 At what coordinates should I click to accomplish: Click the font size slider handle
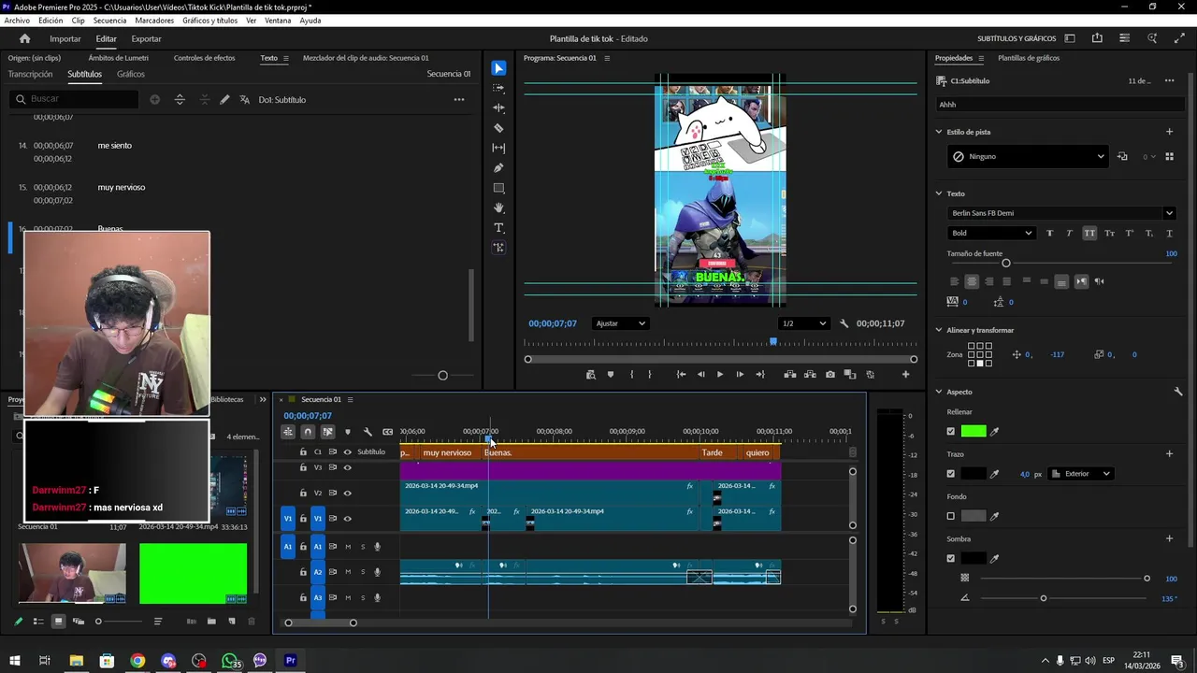click(x=1006, y=264)
